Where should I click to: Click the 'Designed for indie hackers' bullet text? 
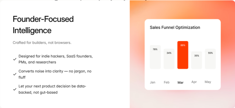click(x=56, y=59)
